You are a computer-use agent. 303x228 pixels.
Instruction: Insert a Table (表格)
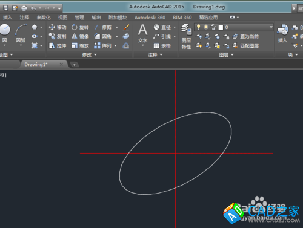[162, 46]
